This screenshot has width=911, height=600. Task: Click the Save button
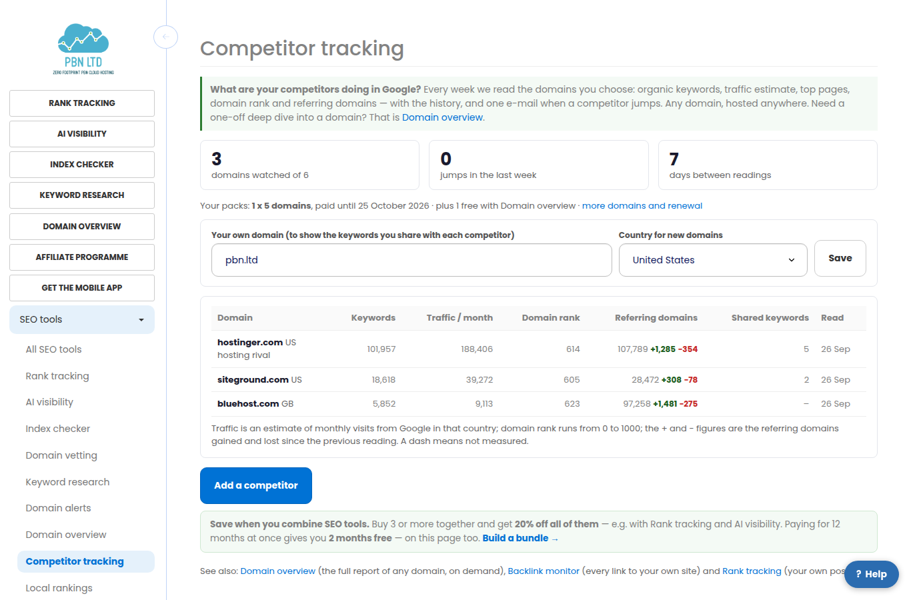[x=840, y=258]
